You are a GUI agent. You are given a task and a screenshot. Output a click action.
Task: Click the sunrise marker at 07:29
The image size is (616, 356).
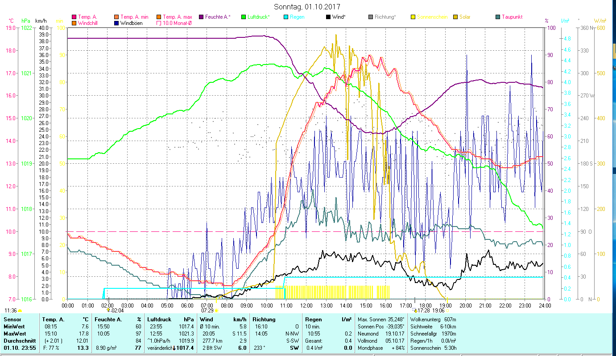(216, 311)
